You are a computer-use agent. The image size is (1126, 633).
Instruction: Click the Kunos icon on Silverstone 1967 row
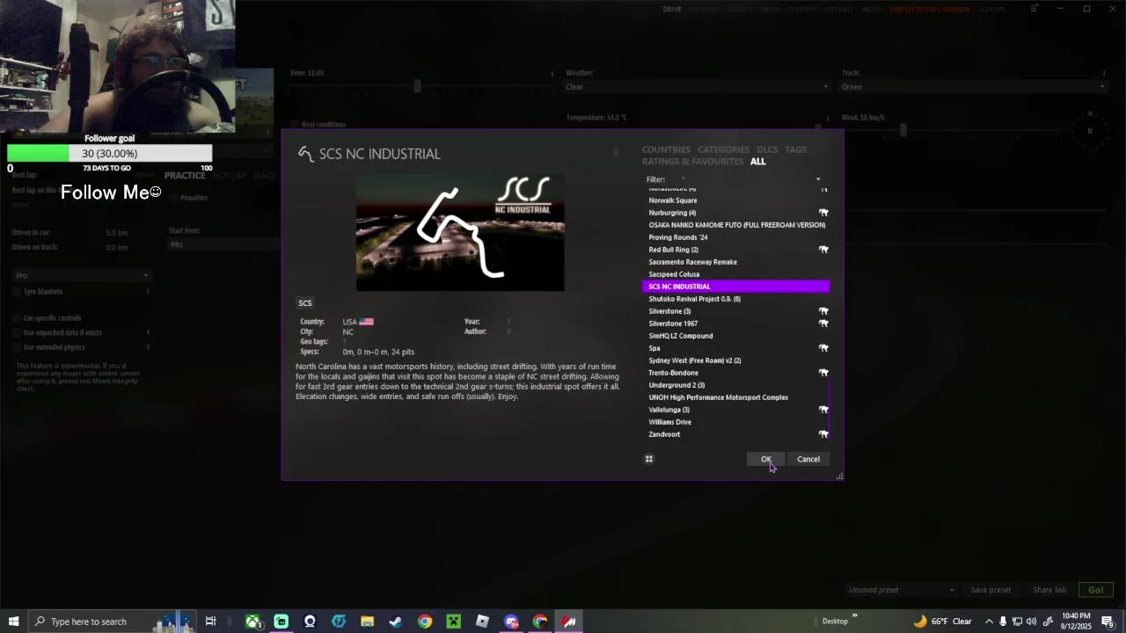(x=823, y=324)
